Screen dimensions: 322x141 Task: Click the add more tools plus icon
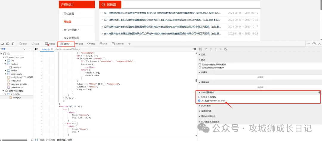point(129,44)
